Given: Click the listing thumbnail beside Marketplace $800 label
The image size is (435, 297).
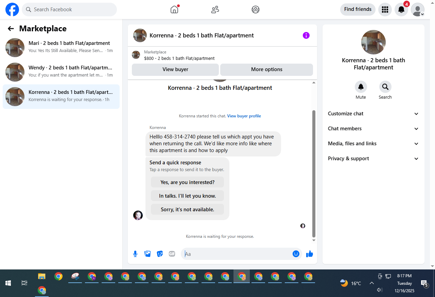Looking at the screenshot, I should coord(136,55).
